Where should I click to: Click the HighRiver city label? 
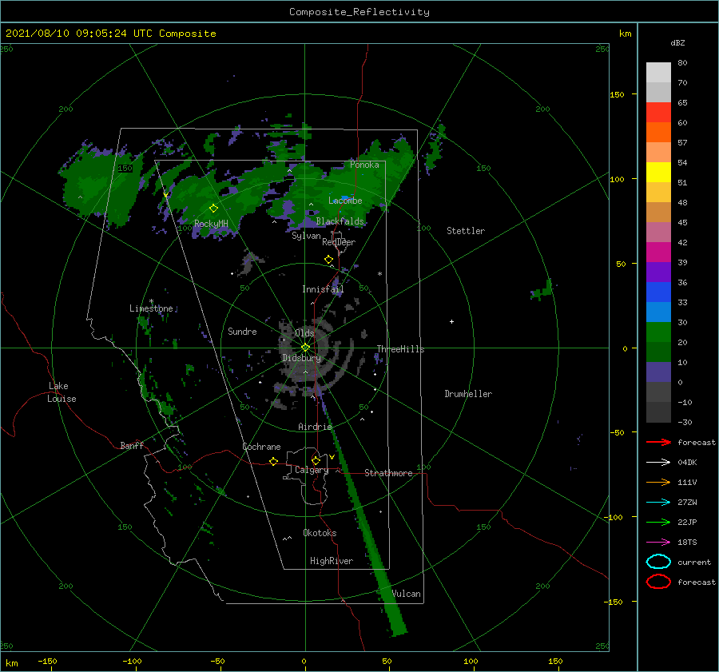click(332, 561)
